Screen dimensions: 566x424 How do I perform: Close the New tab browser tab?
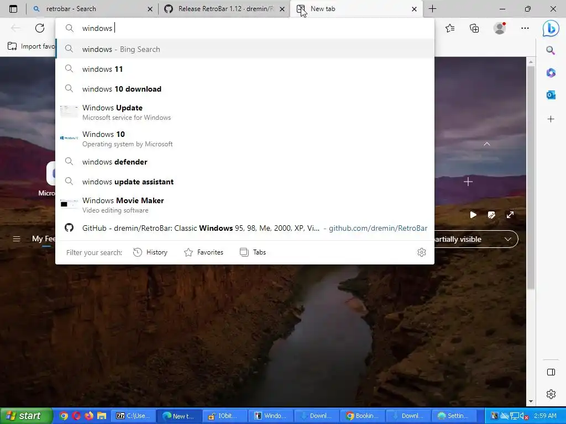(415, 9)
